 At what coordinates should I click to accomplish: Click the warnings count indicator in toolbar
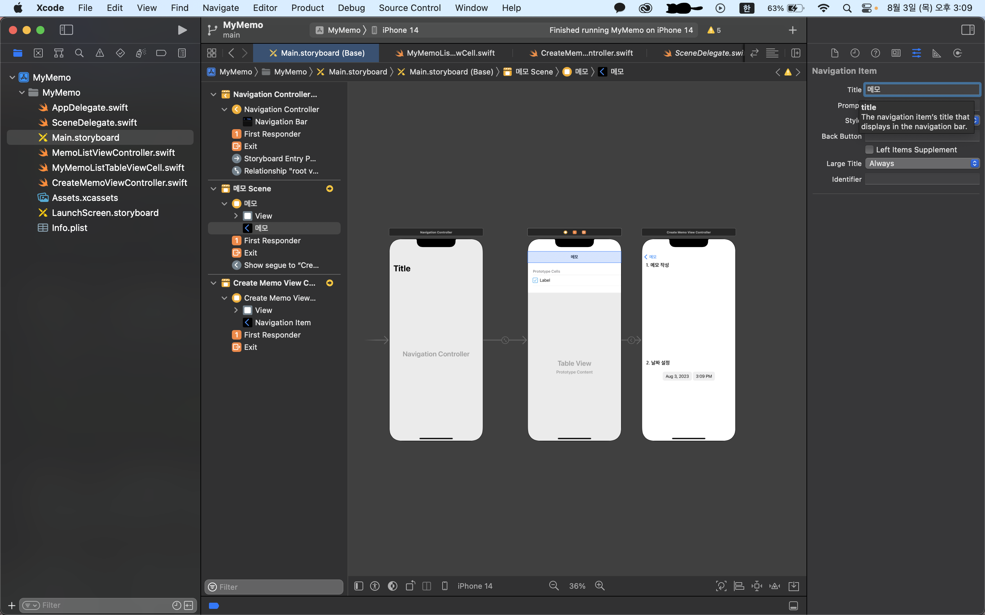coord(714,30)
